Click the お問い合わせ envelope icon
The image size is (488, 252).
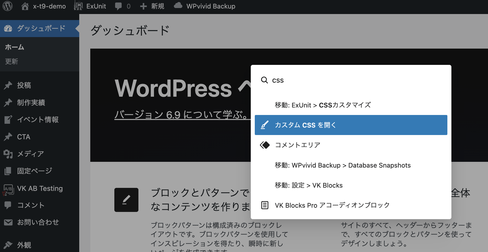[x=8, y=222]
